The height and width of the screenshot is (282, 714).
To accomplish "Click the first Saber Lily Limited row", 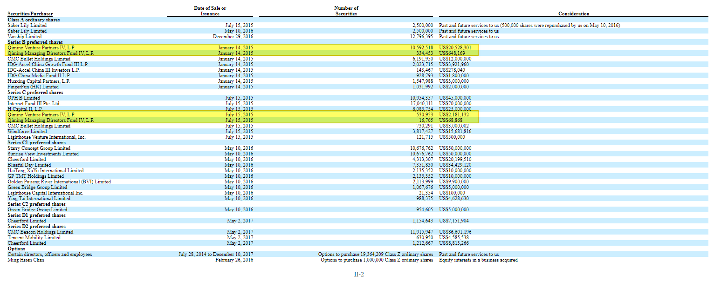I will pyautogui.click(x=27, y=25).
